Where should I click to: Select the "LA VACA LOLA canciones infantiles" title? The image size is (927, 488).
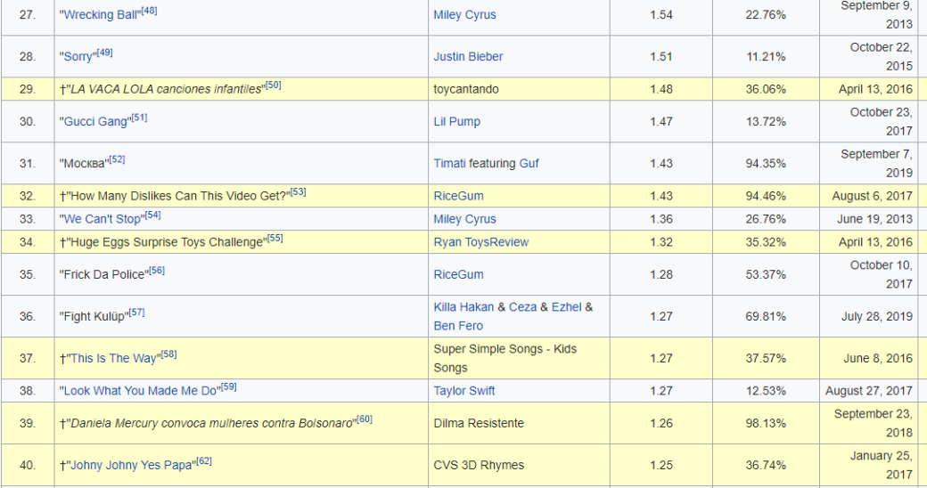[x=166, y=89]
